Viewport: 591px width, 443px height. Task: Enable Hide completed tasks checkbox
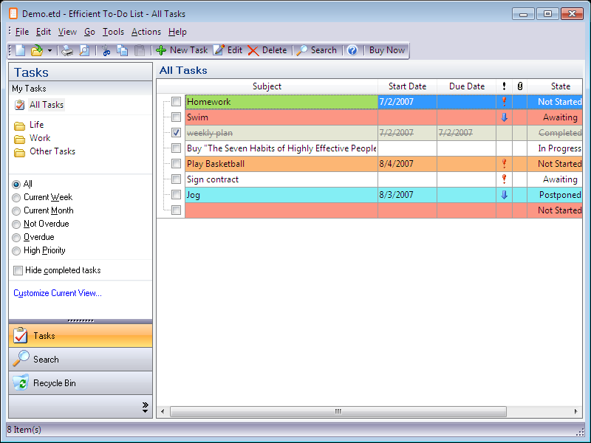point(18,270)
